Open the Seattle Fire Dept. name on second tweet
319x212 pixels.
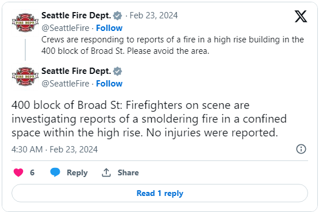point(76,71)
